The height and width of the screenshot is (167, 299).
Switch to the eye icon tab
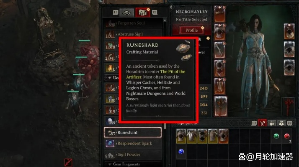[x=126, y=13]
